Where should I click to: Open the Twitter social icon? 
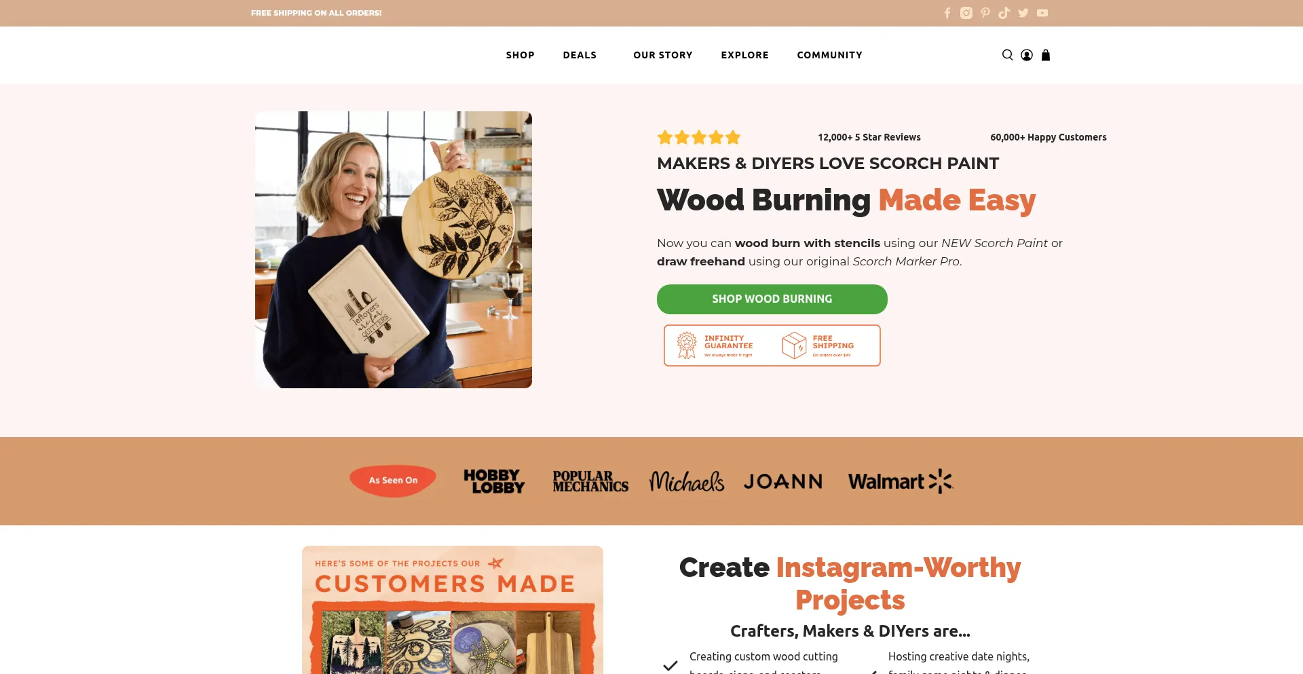(x=1023, y=13)
